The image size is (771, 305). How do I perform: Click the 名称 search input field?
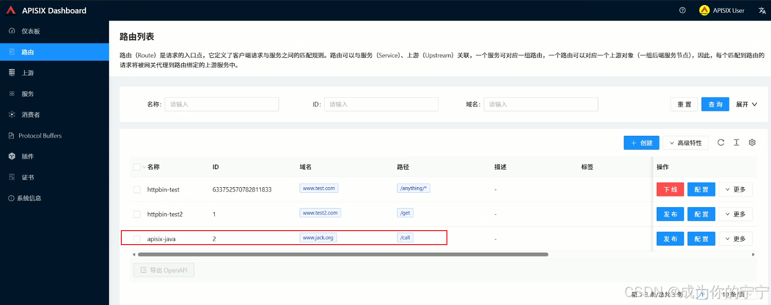click(222, 104)
